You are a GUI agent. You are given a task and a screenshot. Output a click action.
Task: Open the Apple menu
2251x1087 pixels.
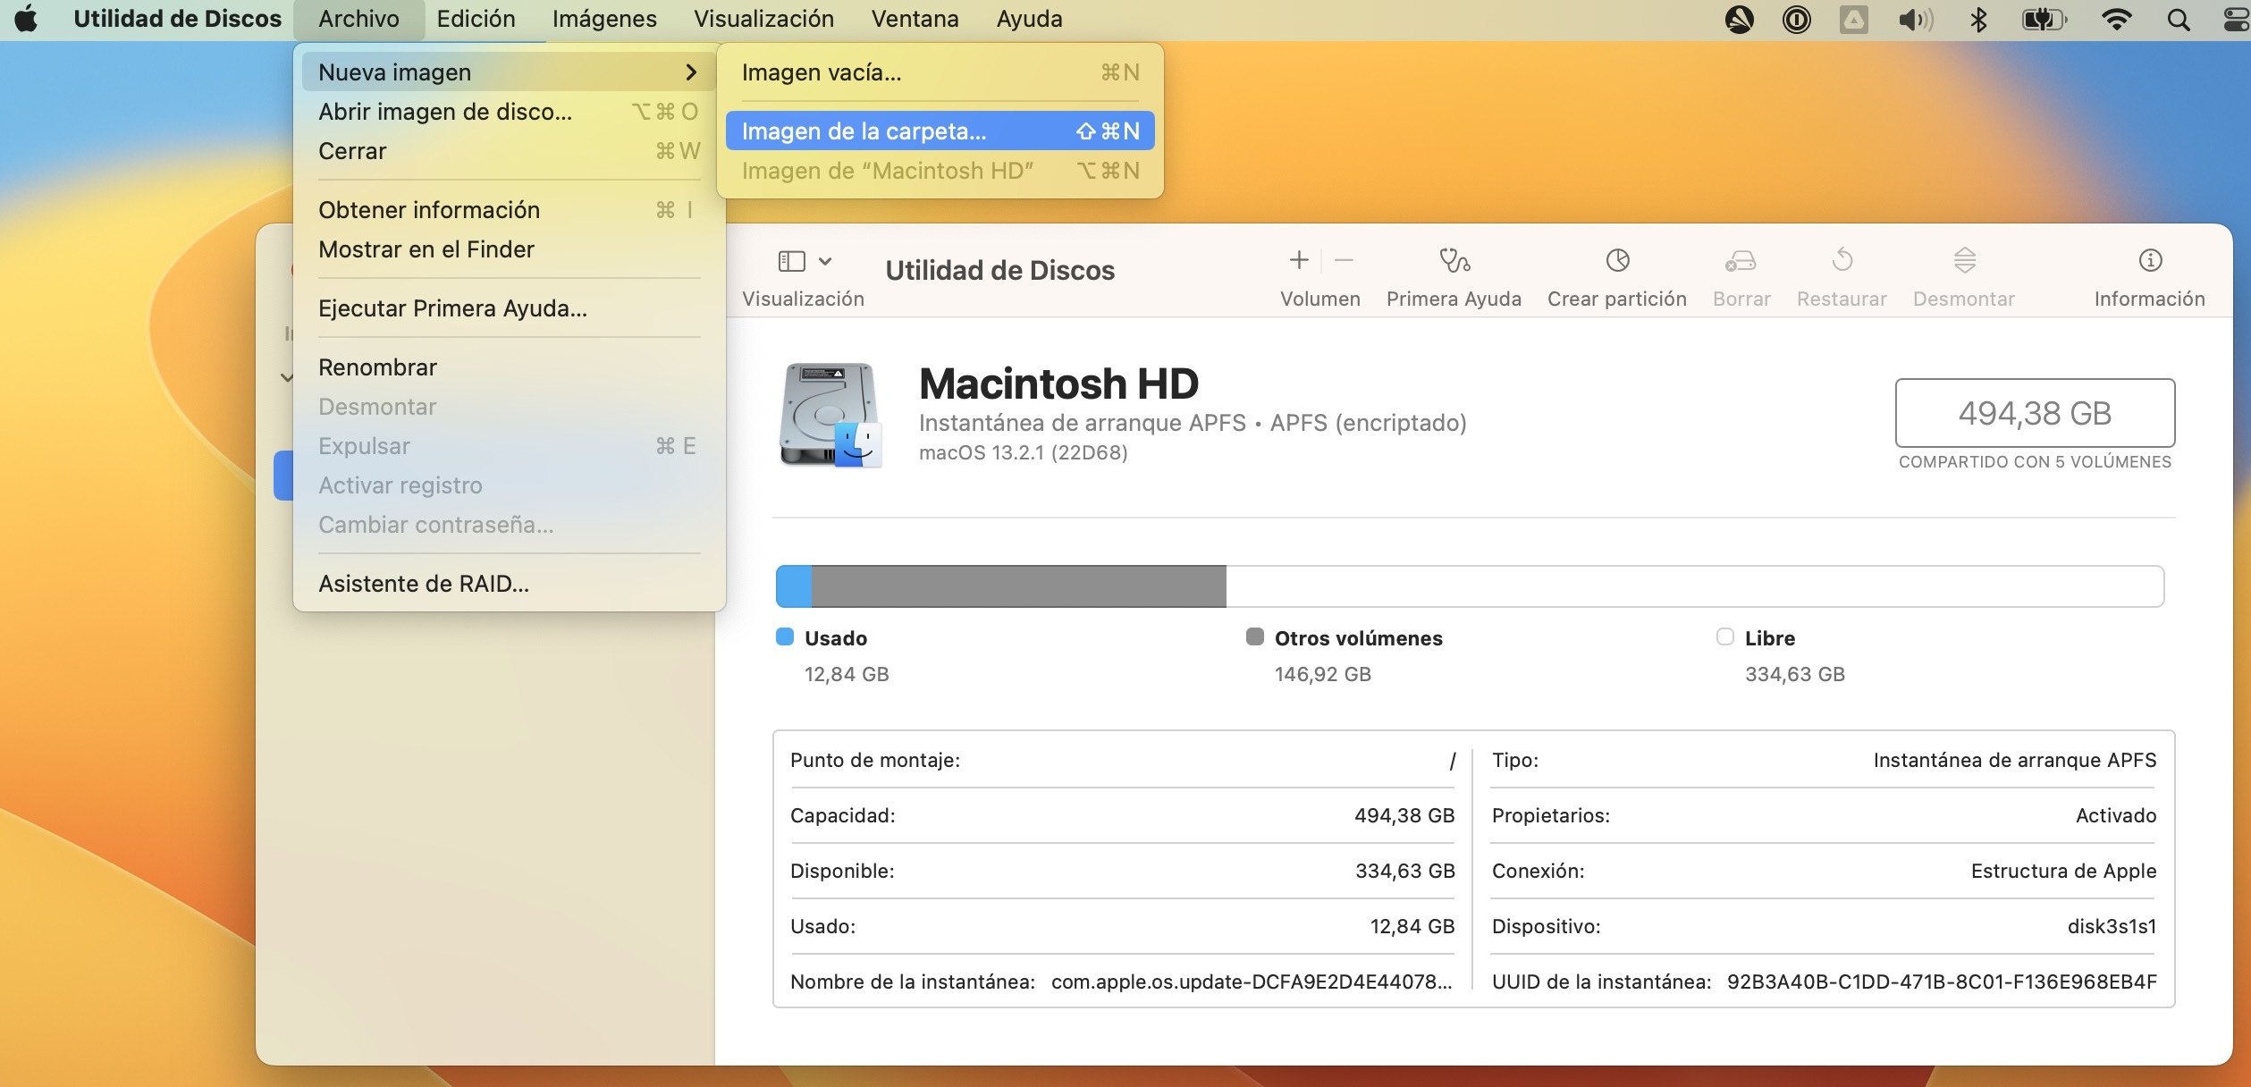point(27,19)
